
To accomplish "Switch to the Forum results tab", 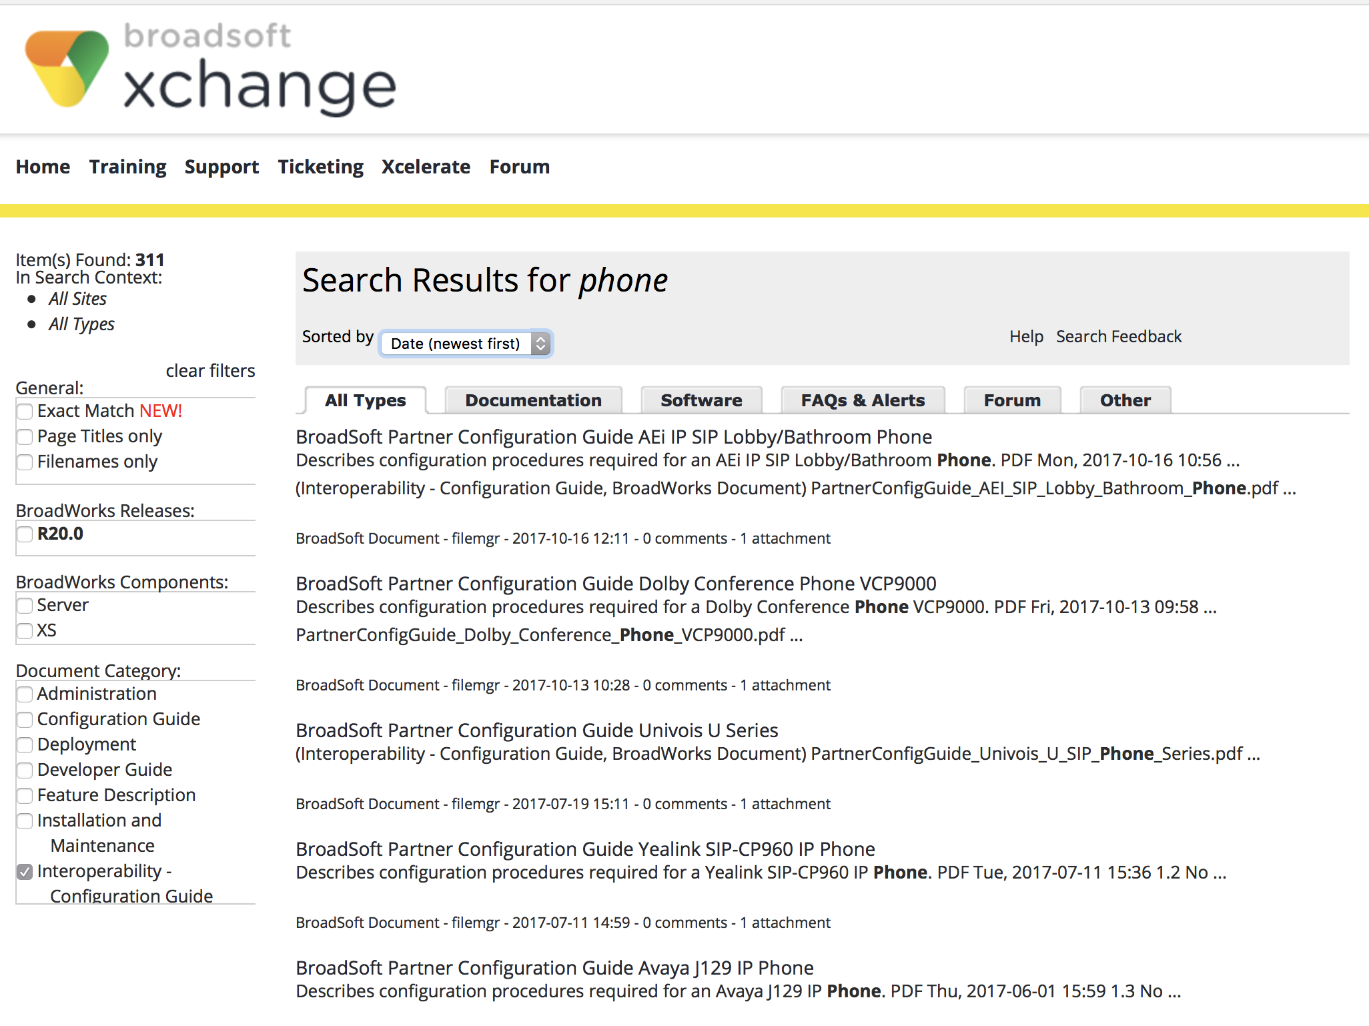I will [1012, 400].
